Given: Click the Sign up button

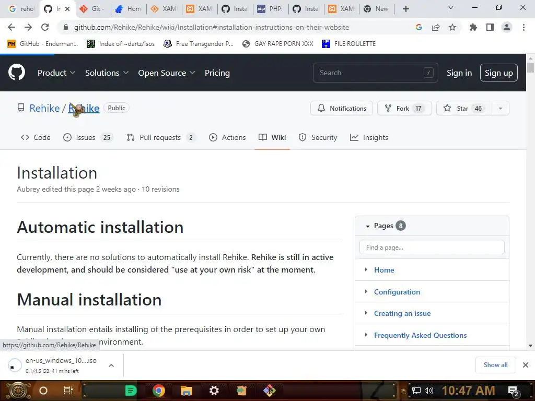Looking at the screenshot, I should pyautogui.click(x=498, y=73).
